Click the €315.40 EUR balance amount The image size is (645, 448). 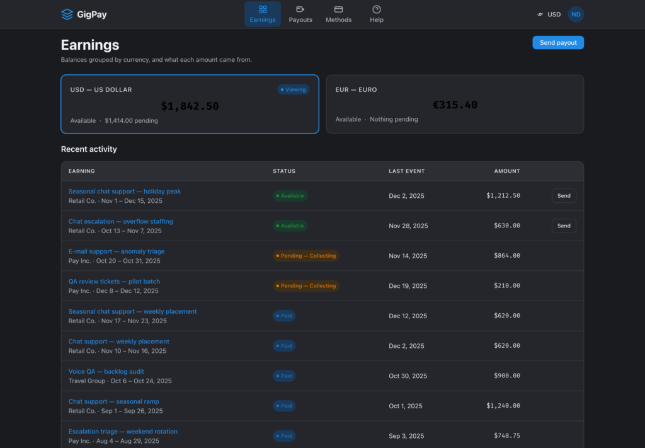[455, 105]
